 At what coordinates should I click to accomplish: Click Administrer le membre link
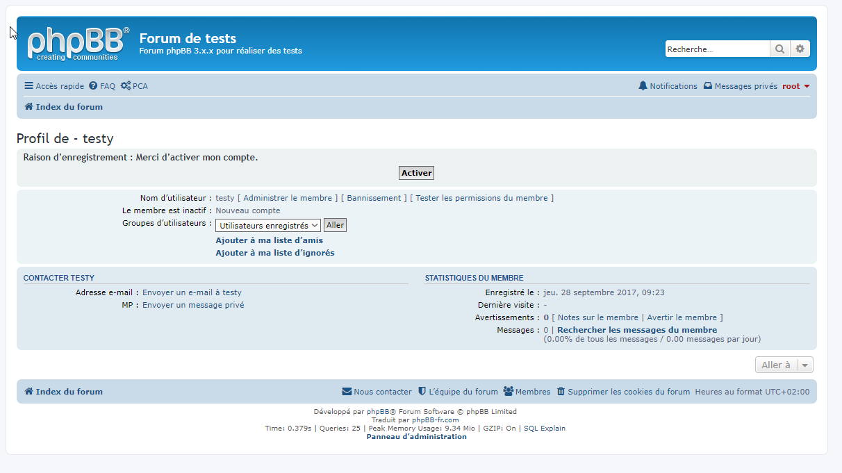coord(288,198)
